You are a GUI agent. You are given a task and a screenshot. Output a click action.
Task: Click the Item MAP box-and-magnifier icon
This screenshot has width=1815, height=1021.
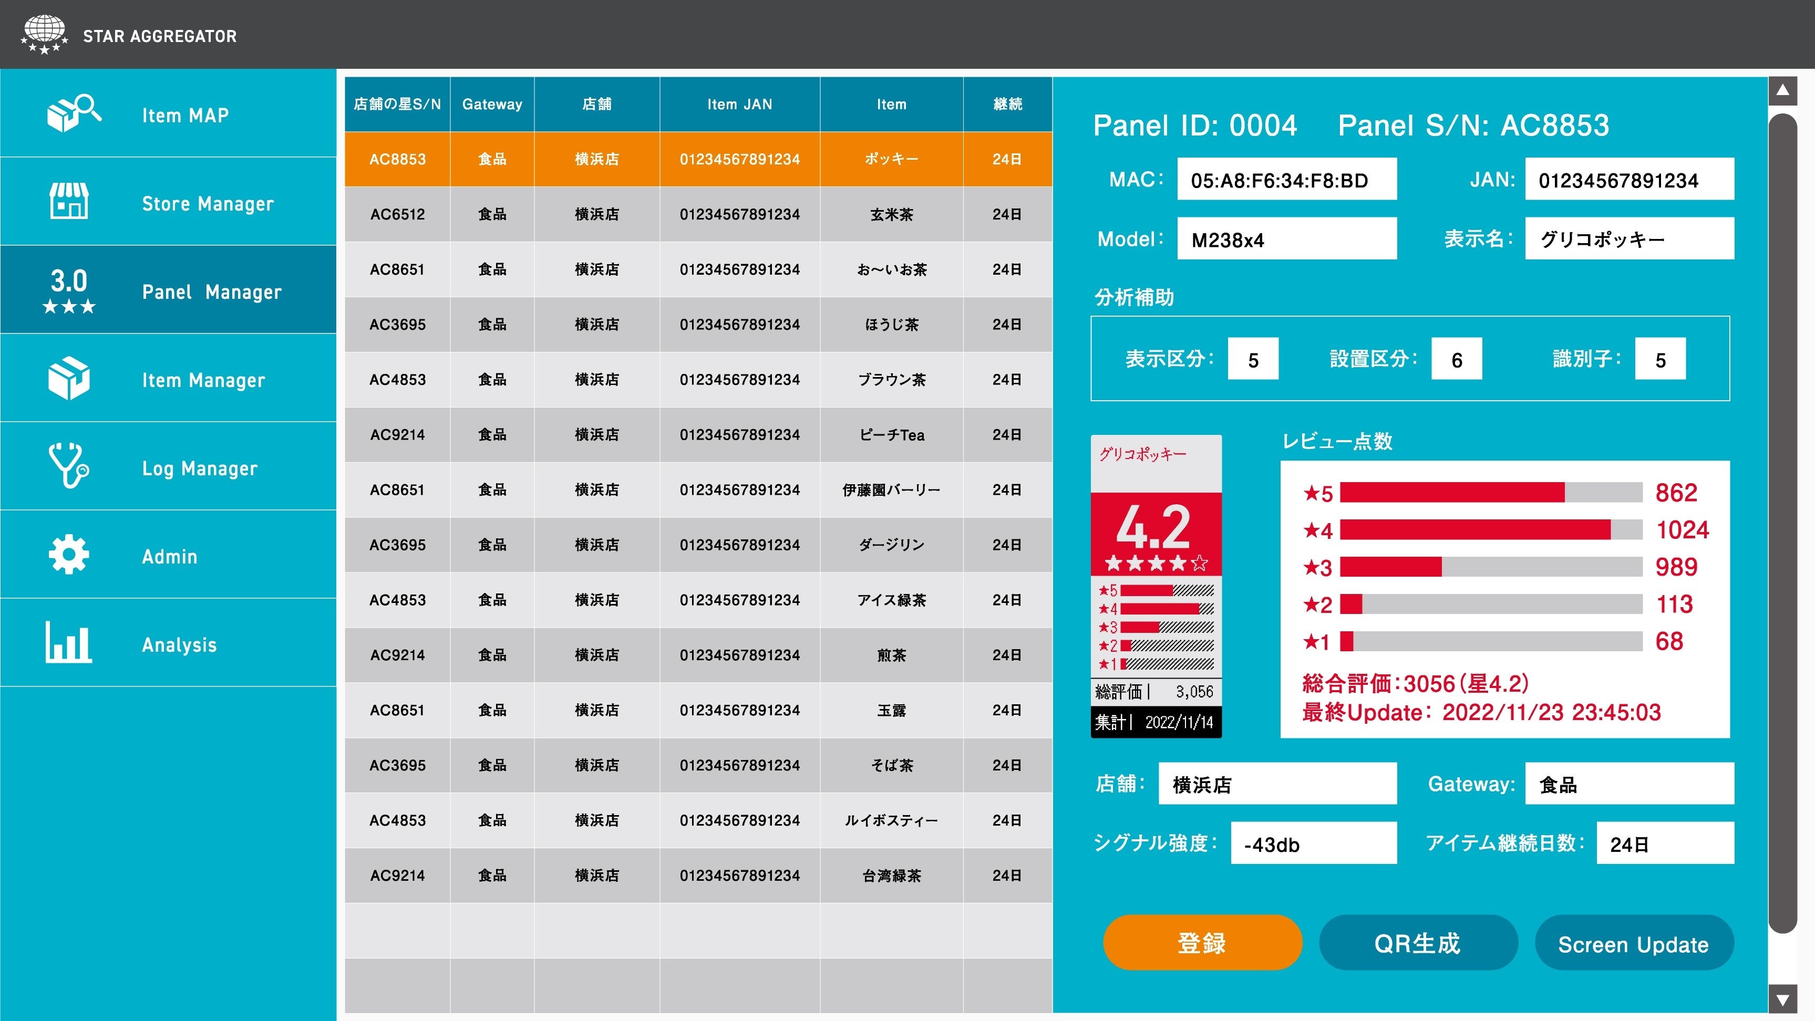click(x=73, y=113)
